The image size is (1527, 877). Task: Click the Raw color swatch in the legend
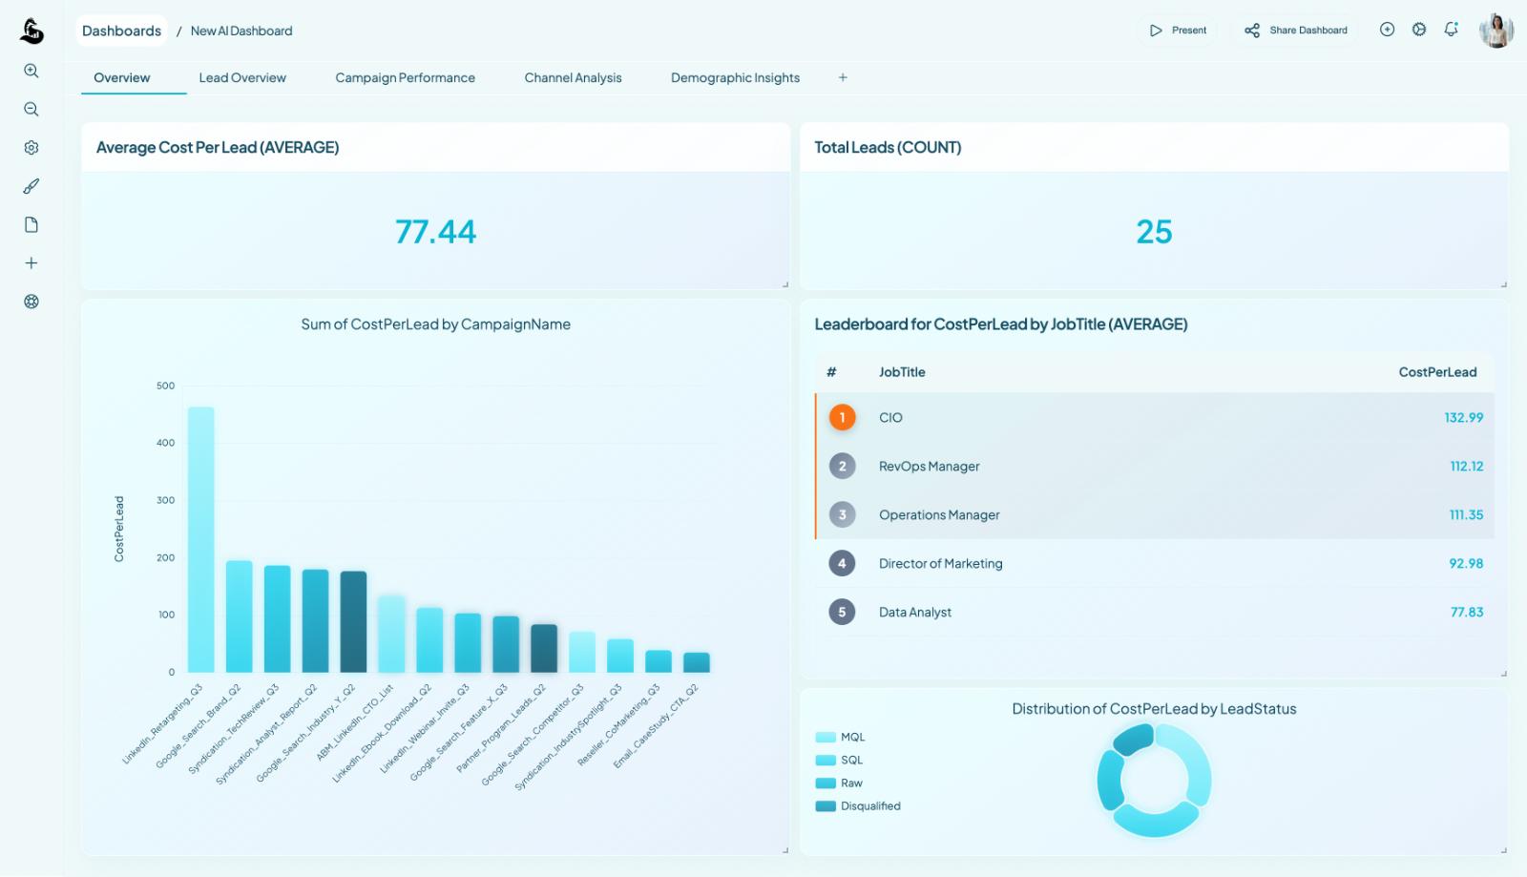[x=825, y=783]
